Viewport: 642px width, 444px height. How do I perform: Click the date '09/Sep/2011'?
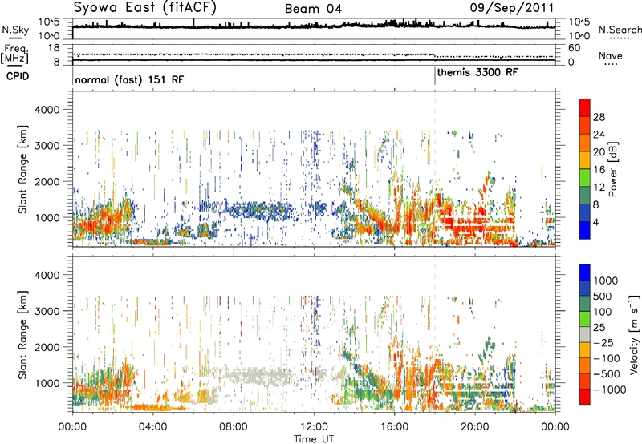point(512,8)
